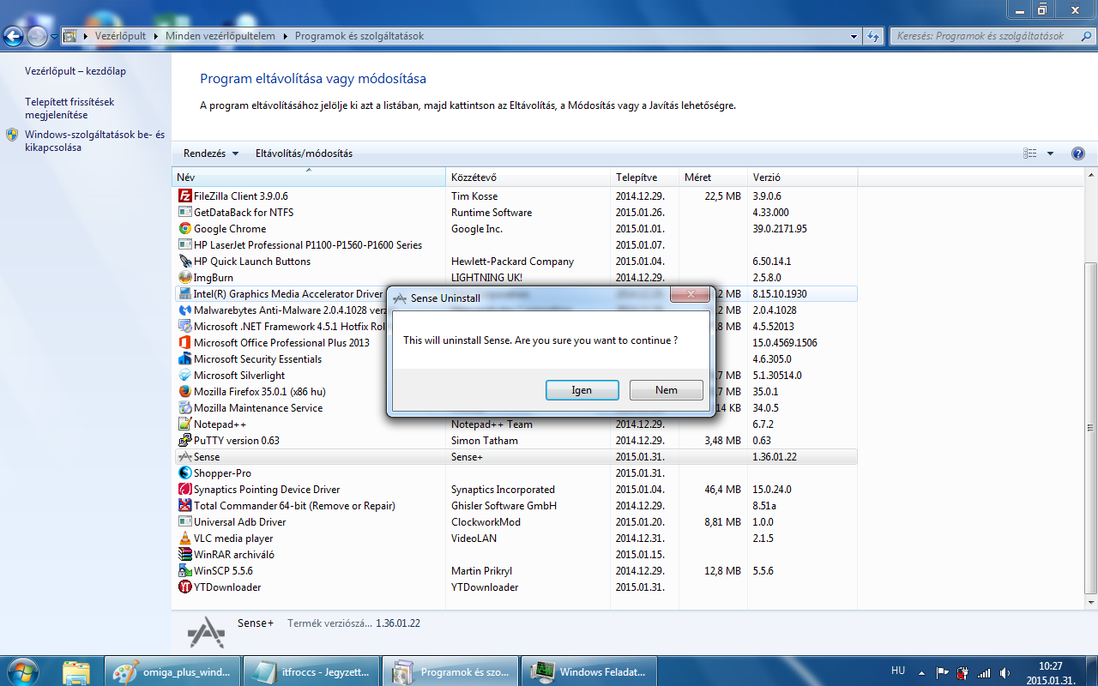Select the Mozilla Firefox icon in the list

click(x=184, y=392)
